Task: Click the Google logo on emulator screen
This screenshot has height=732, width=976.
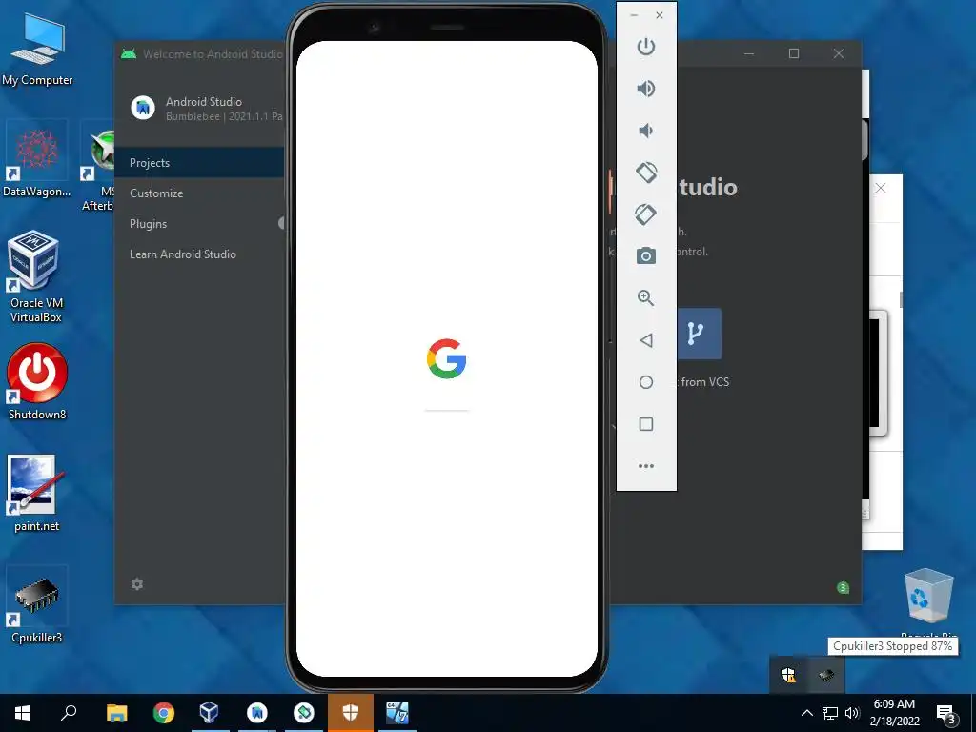Action: pos(447,358)
